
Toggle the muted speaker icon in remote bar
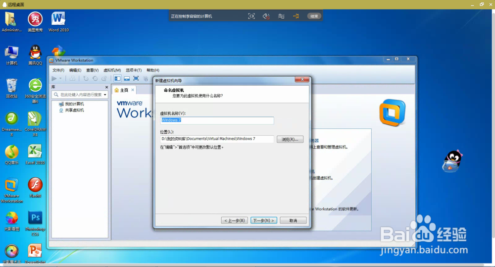(266, 16)
